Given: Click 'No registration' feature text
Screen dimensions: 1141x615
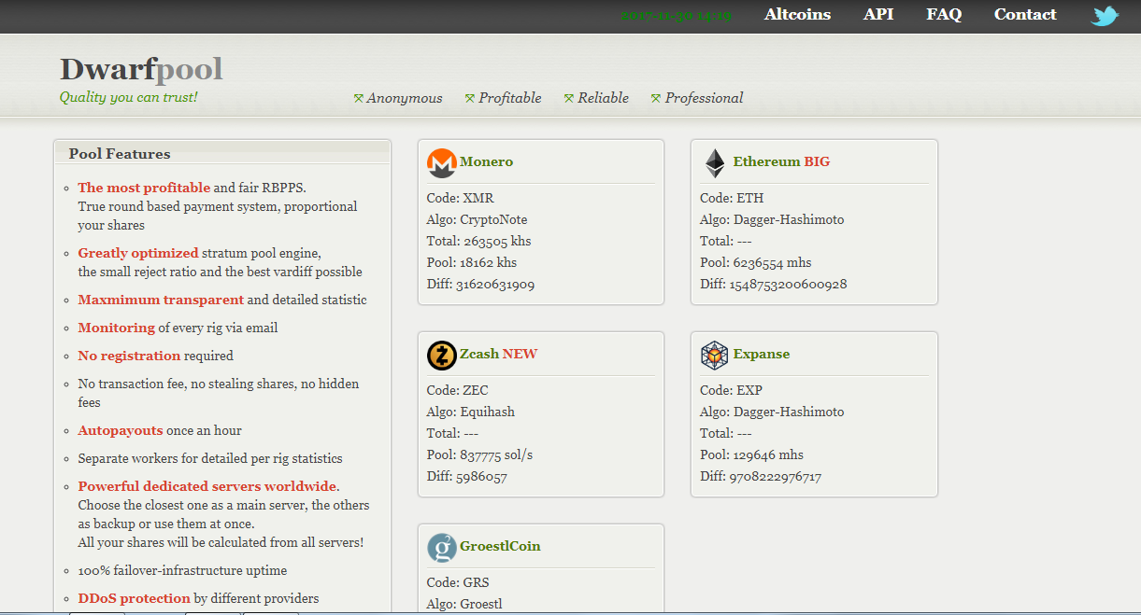Looking at the screenshot, I should [129, 356].
